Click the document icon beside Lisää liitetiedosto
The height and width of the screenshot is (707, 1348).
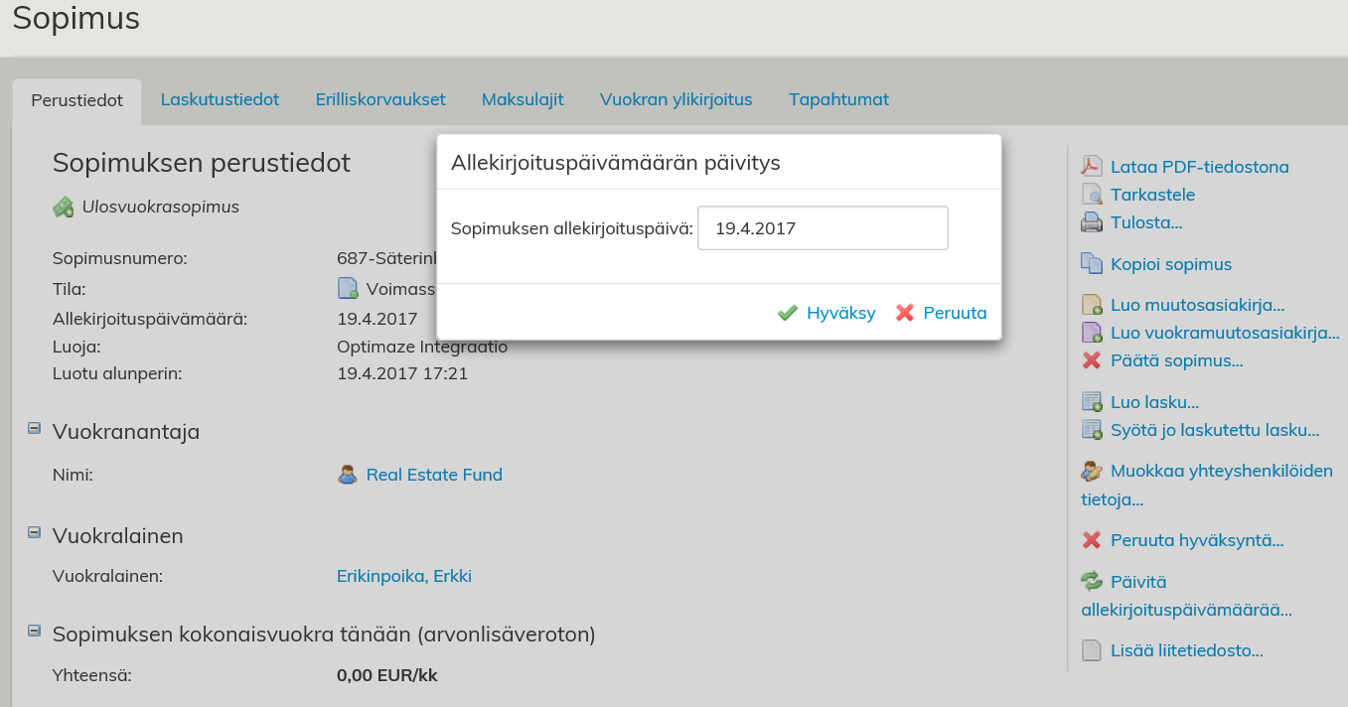[x=1092, y=651]
